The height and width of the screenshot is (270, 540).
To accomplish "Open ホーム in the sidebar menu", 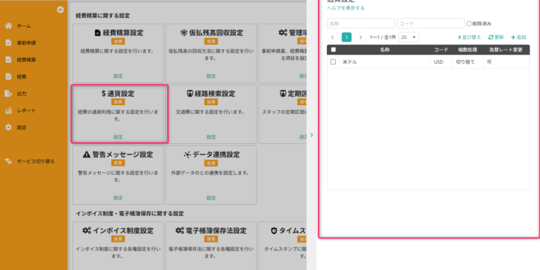I will tap(24, 25).
